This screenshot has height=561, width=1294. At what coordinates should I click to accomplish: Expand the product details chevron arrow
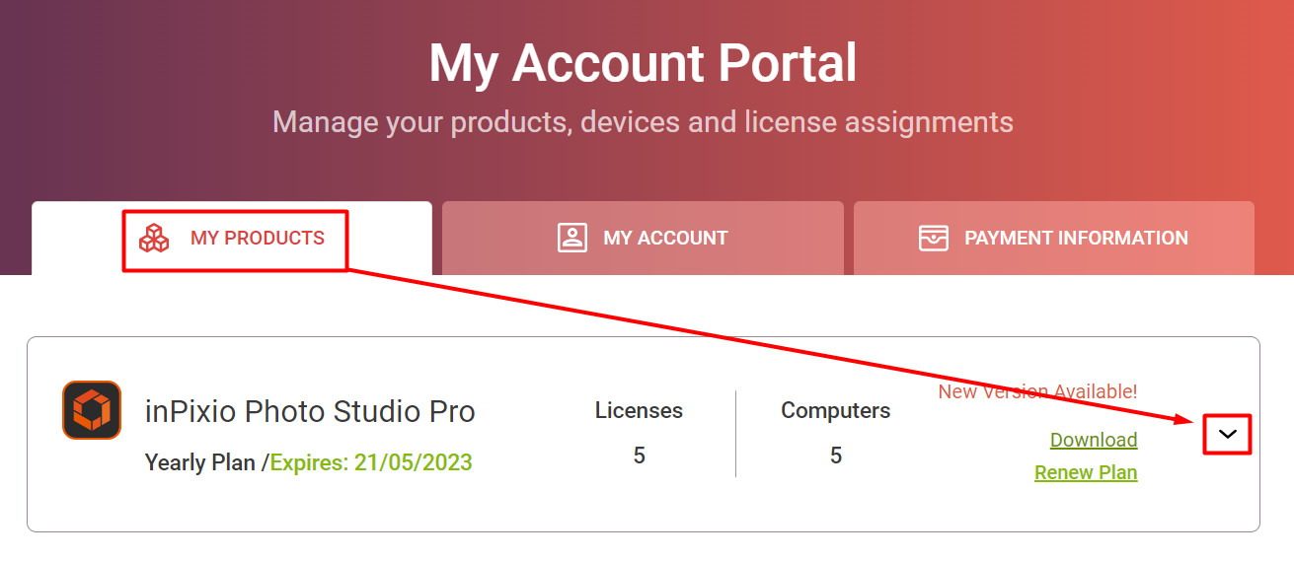[1228, 434]
